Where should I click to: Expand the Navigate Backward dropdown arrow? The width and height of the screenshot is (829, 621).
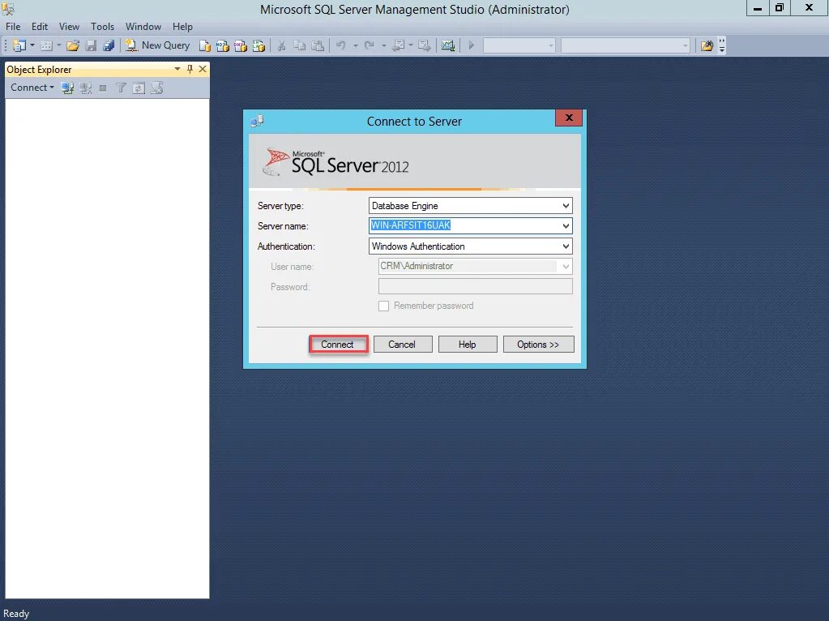[x=411, y=45]
